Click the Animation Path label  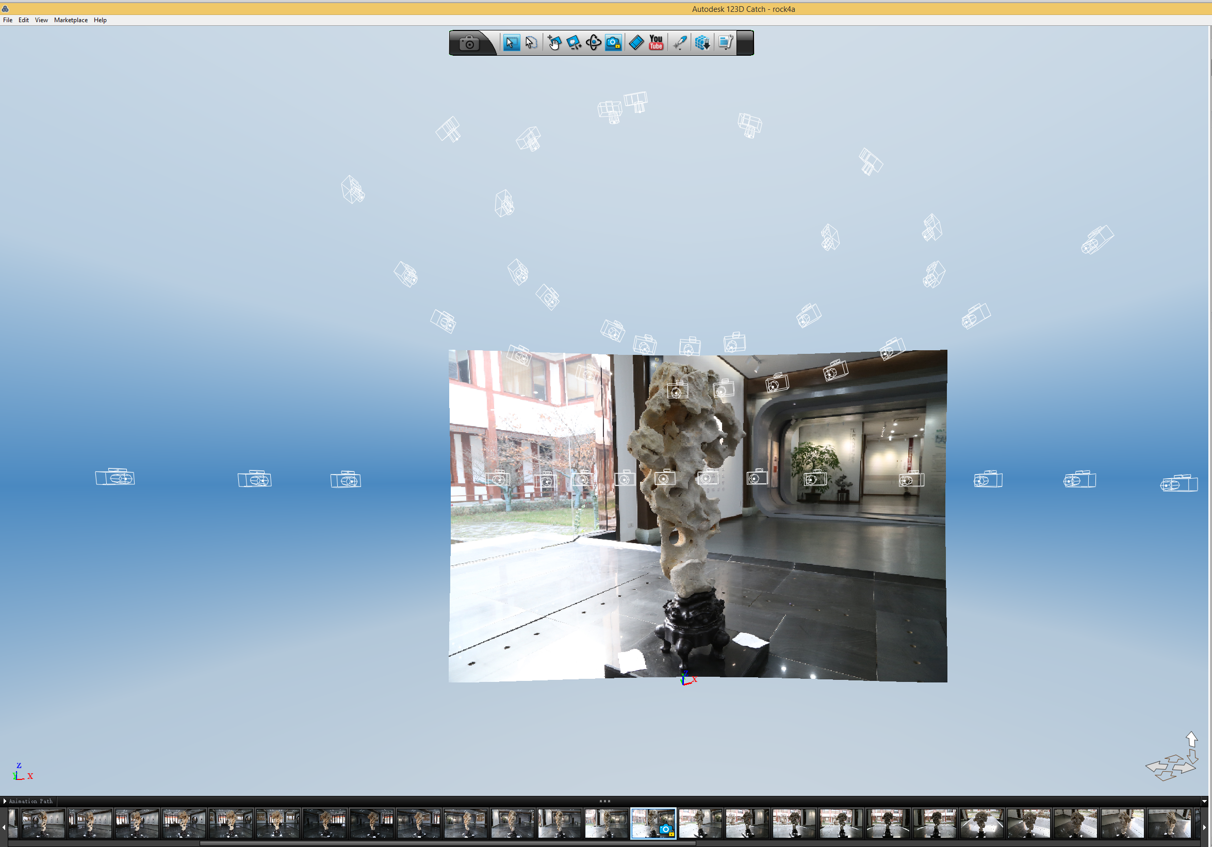[31, 801]
